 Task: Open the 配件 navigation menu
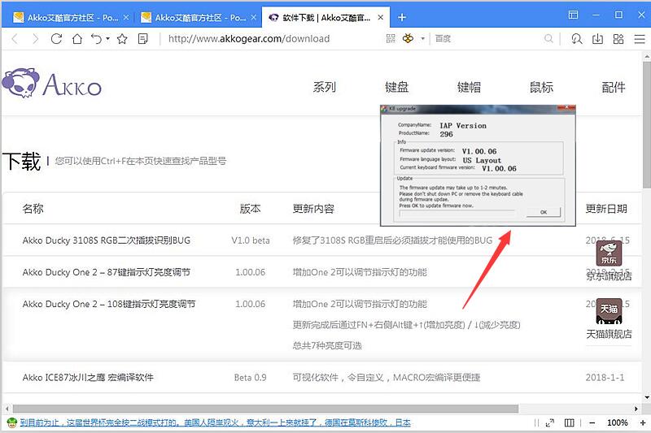[614, 87]
